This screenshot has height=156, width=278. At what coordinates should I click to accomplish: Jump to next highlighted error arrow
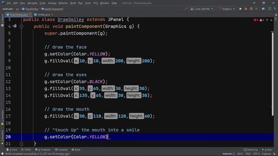pyautogui.click(x=271, y=20)
